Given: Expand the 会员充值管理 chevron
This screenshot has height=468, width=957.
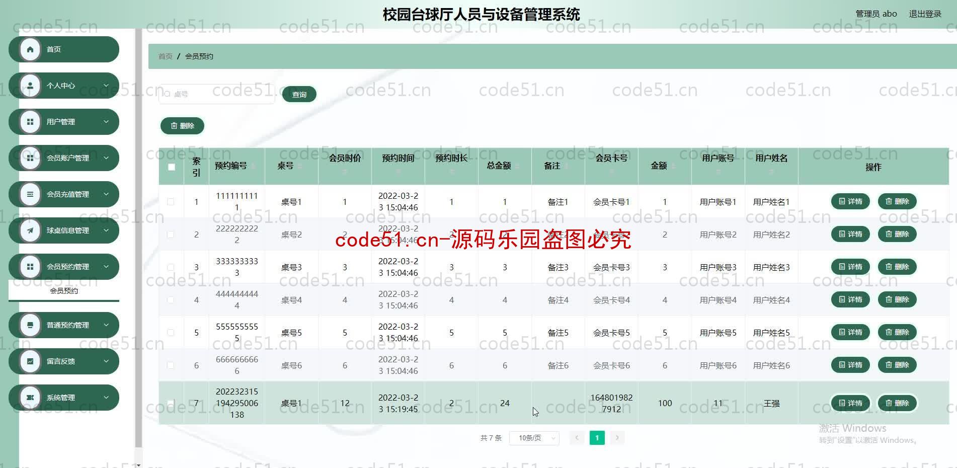Looking at the screenshot, I should click(x=106, y=194).
